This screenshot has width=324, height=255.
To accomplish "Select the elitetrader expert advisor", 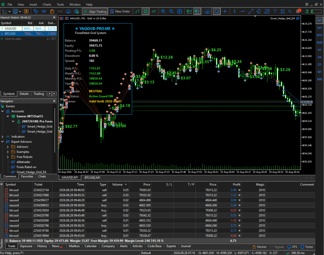I will tap(23, 162).
